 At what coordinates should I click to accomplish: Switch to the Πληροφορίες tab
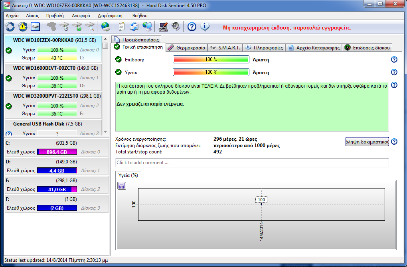pos(264,48)
